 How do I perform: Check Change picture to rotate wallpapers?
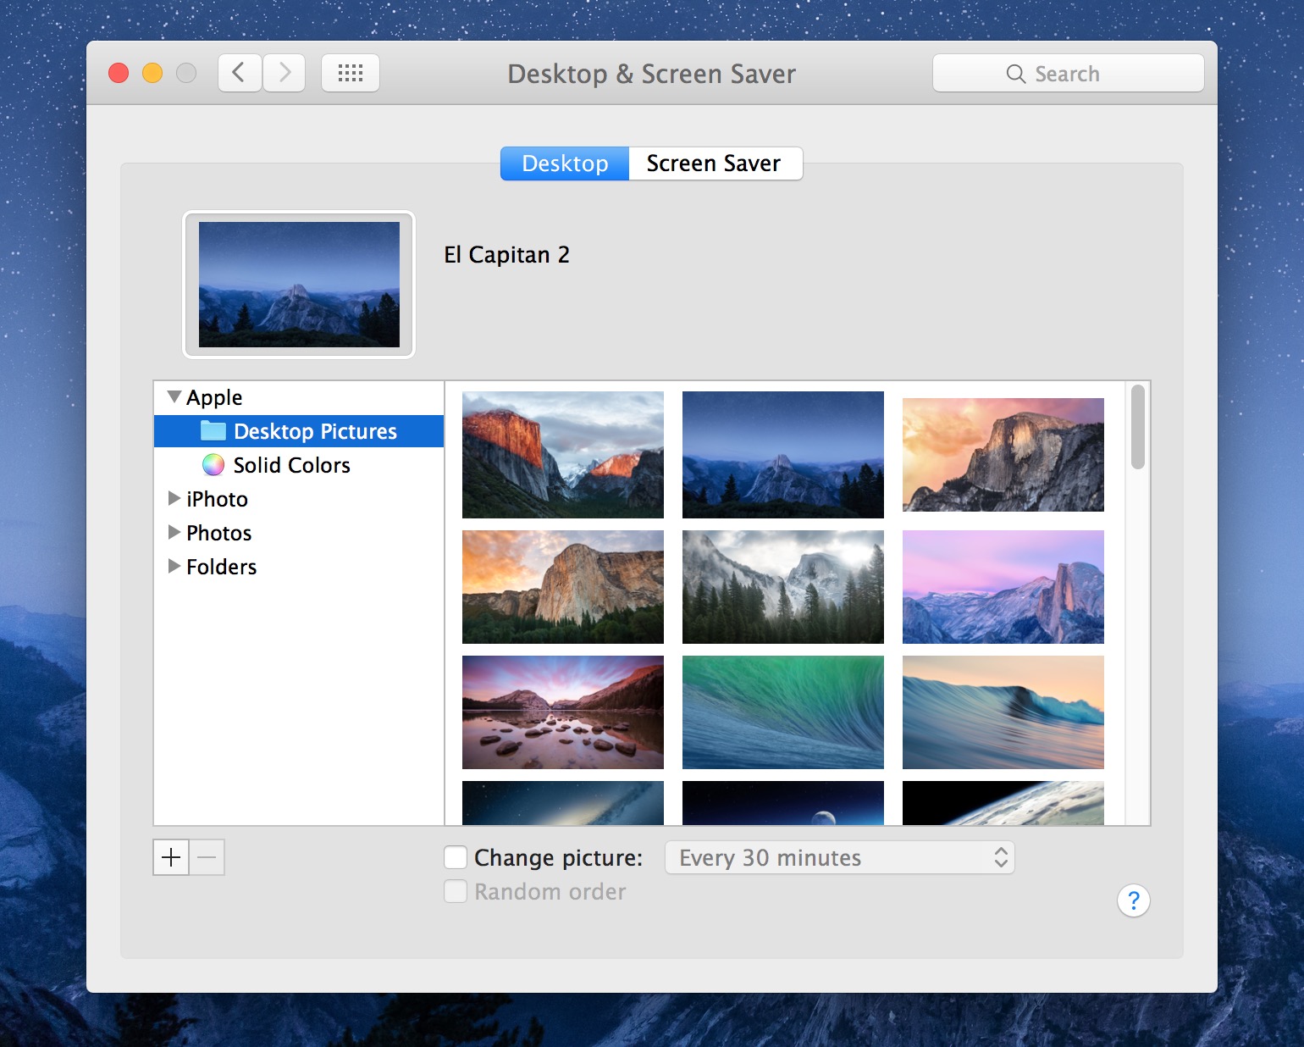coord(455,857)
